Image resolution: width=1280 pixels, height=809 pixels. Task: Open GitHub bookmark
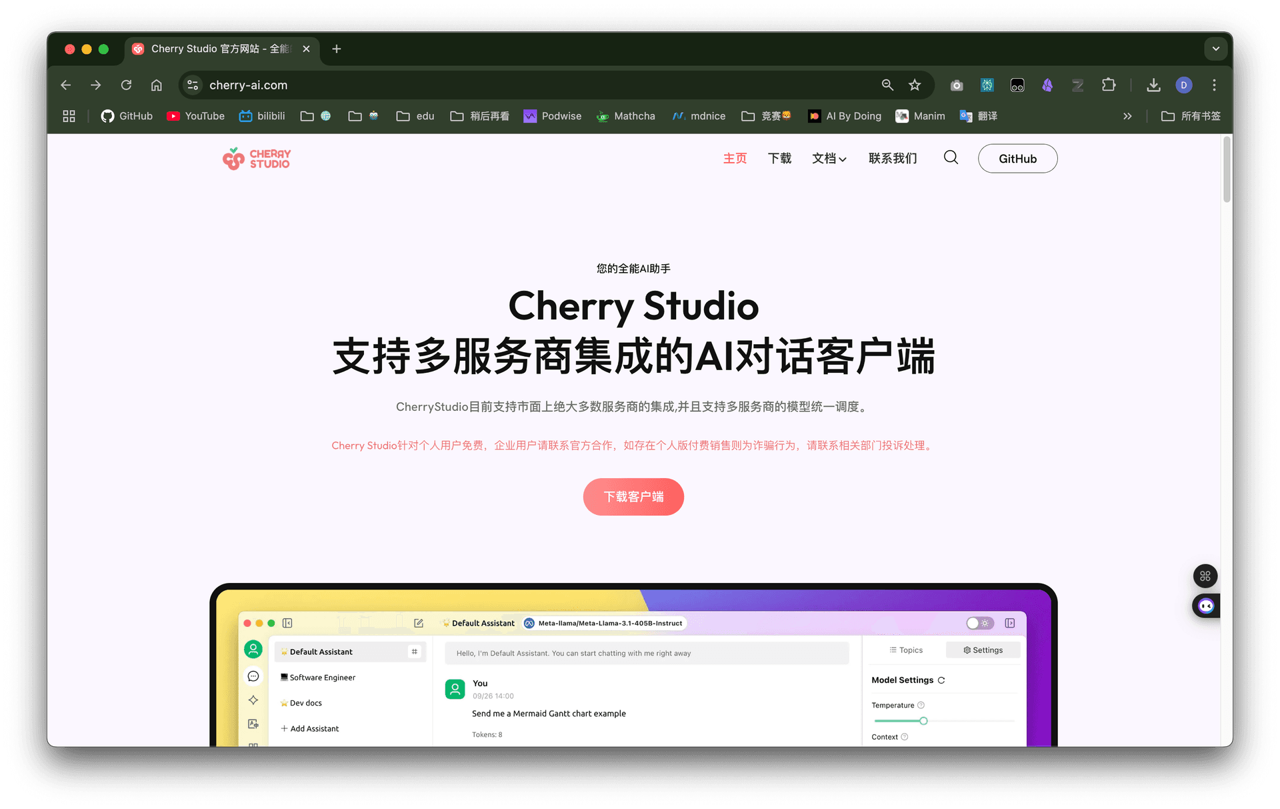coord(127,116)
